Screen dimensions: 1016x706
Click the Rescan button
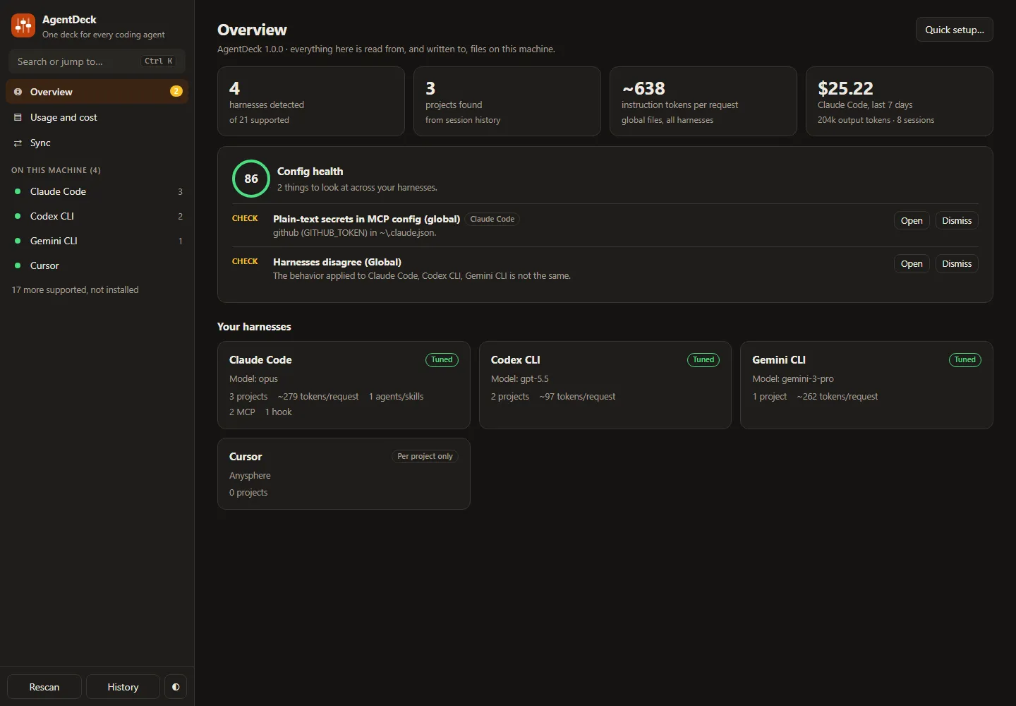[x=44, y=687]
